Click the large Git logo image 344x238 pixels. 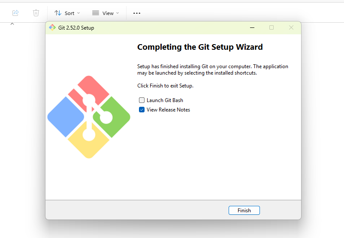point(89,117)
